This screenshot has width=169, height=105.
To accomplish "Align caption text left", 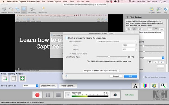I will 129,29.
